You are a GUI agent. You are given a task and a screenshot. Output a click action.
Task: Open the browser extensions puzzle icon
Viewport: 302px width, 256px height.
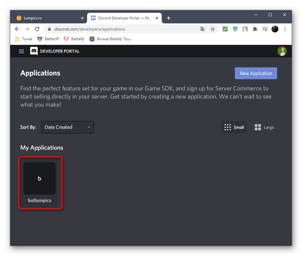tap(255, 29)
